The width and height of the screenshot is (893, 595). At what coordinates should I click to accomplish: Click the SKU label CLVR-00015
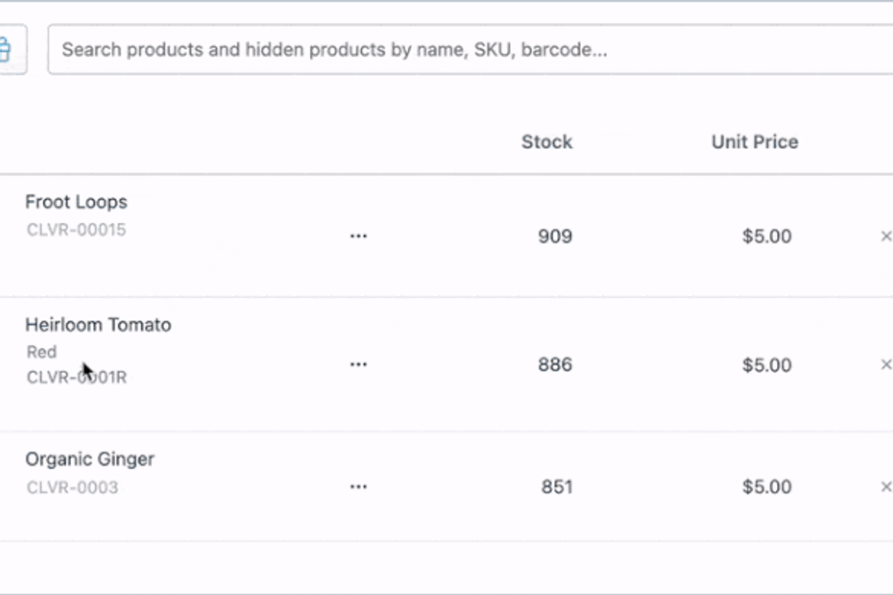coord(76,229)
